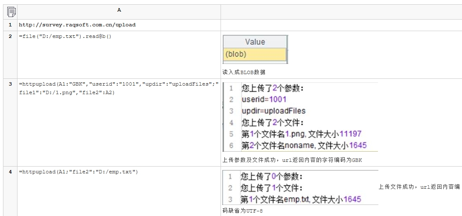
Task: Open the survey.raqsoft.com.cn/upload URL
Action: click(77, 25)
